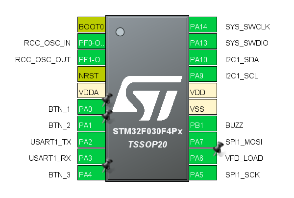Image resolution: width=294 pixels, height=198 pixels.
Task: Click the pushpin icon on PA4
Action: [106, 166]
